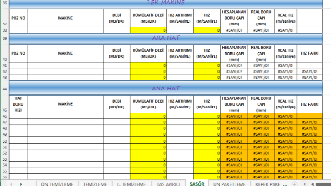Select row header 50

tap(5, 141)
